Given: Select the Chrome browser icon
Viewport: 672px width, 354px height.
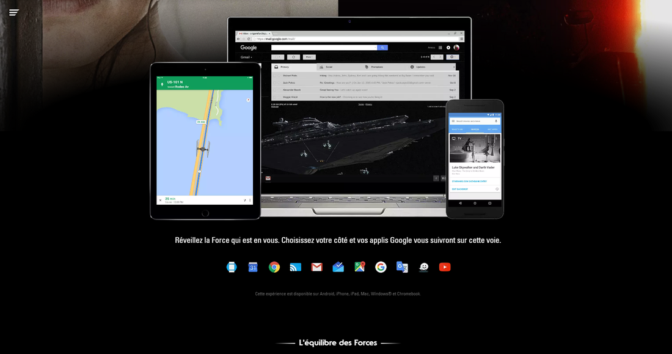Looking at the screenshot, I should point(274,267).
